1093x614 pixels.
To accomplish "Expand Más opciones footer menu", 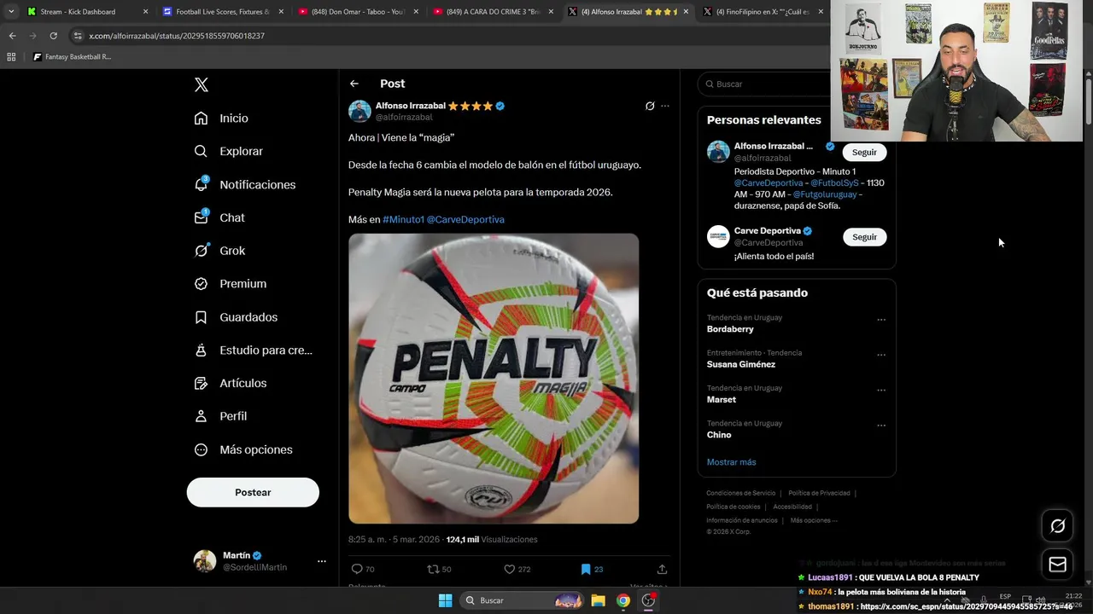I will pos(813,520).
